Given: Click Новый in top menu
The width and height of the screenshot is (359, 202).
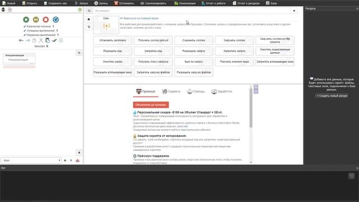Looking at the screenshot, I should coord(9,3).
